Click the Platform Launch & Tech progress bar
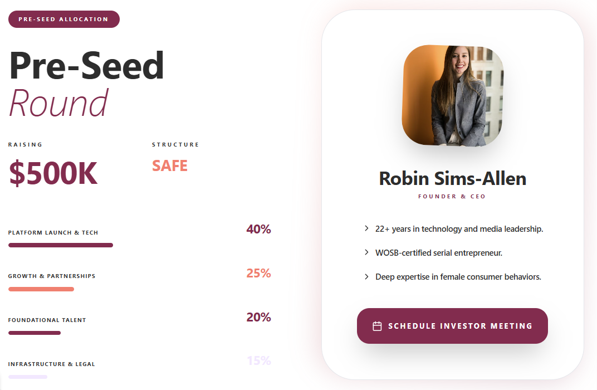The height and width of the screenshot is (390, 597). point(61,245)
